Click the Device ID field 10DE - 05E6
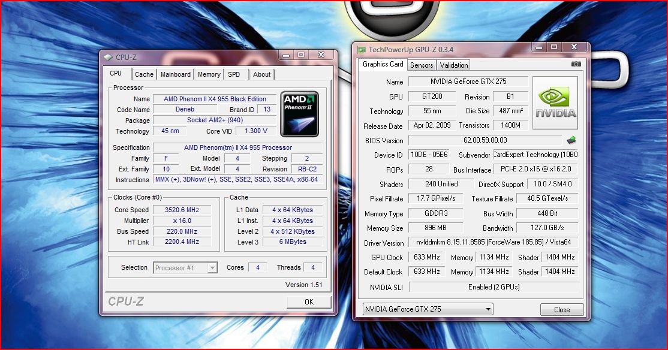668x350 pixels. coord(429,155)
